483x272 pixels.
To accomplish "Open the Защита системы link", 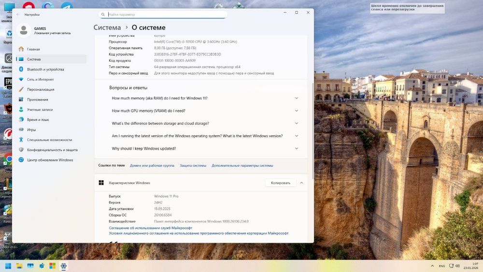I will click(193, 165).
